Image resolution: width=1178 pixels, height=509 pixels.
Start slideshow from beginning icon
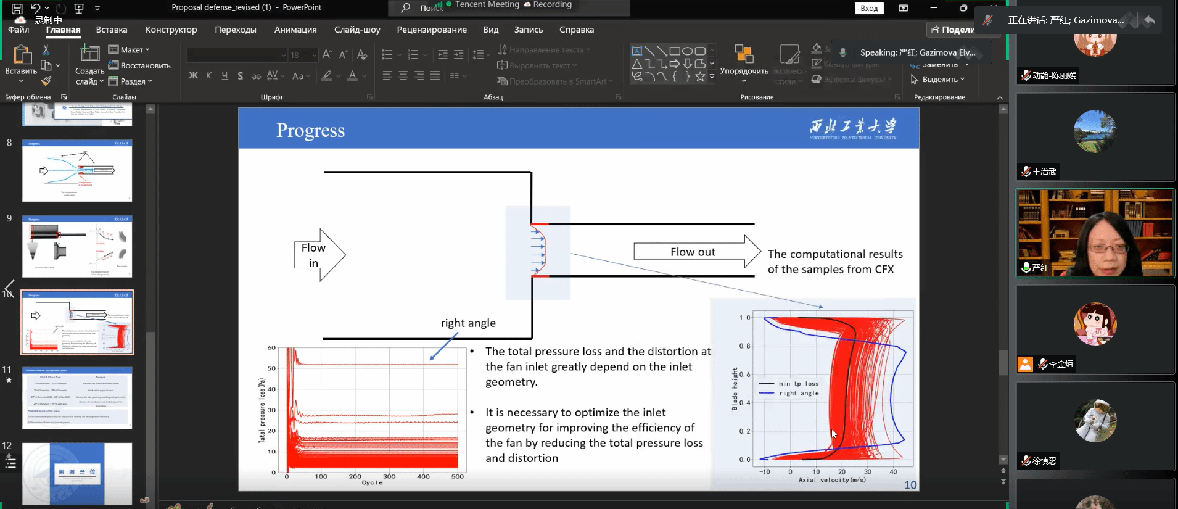78,8
